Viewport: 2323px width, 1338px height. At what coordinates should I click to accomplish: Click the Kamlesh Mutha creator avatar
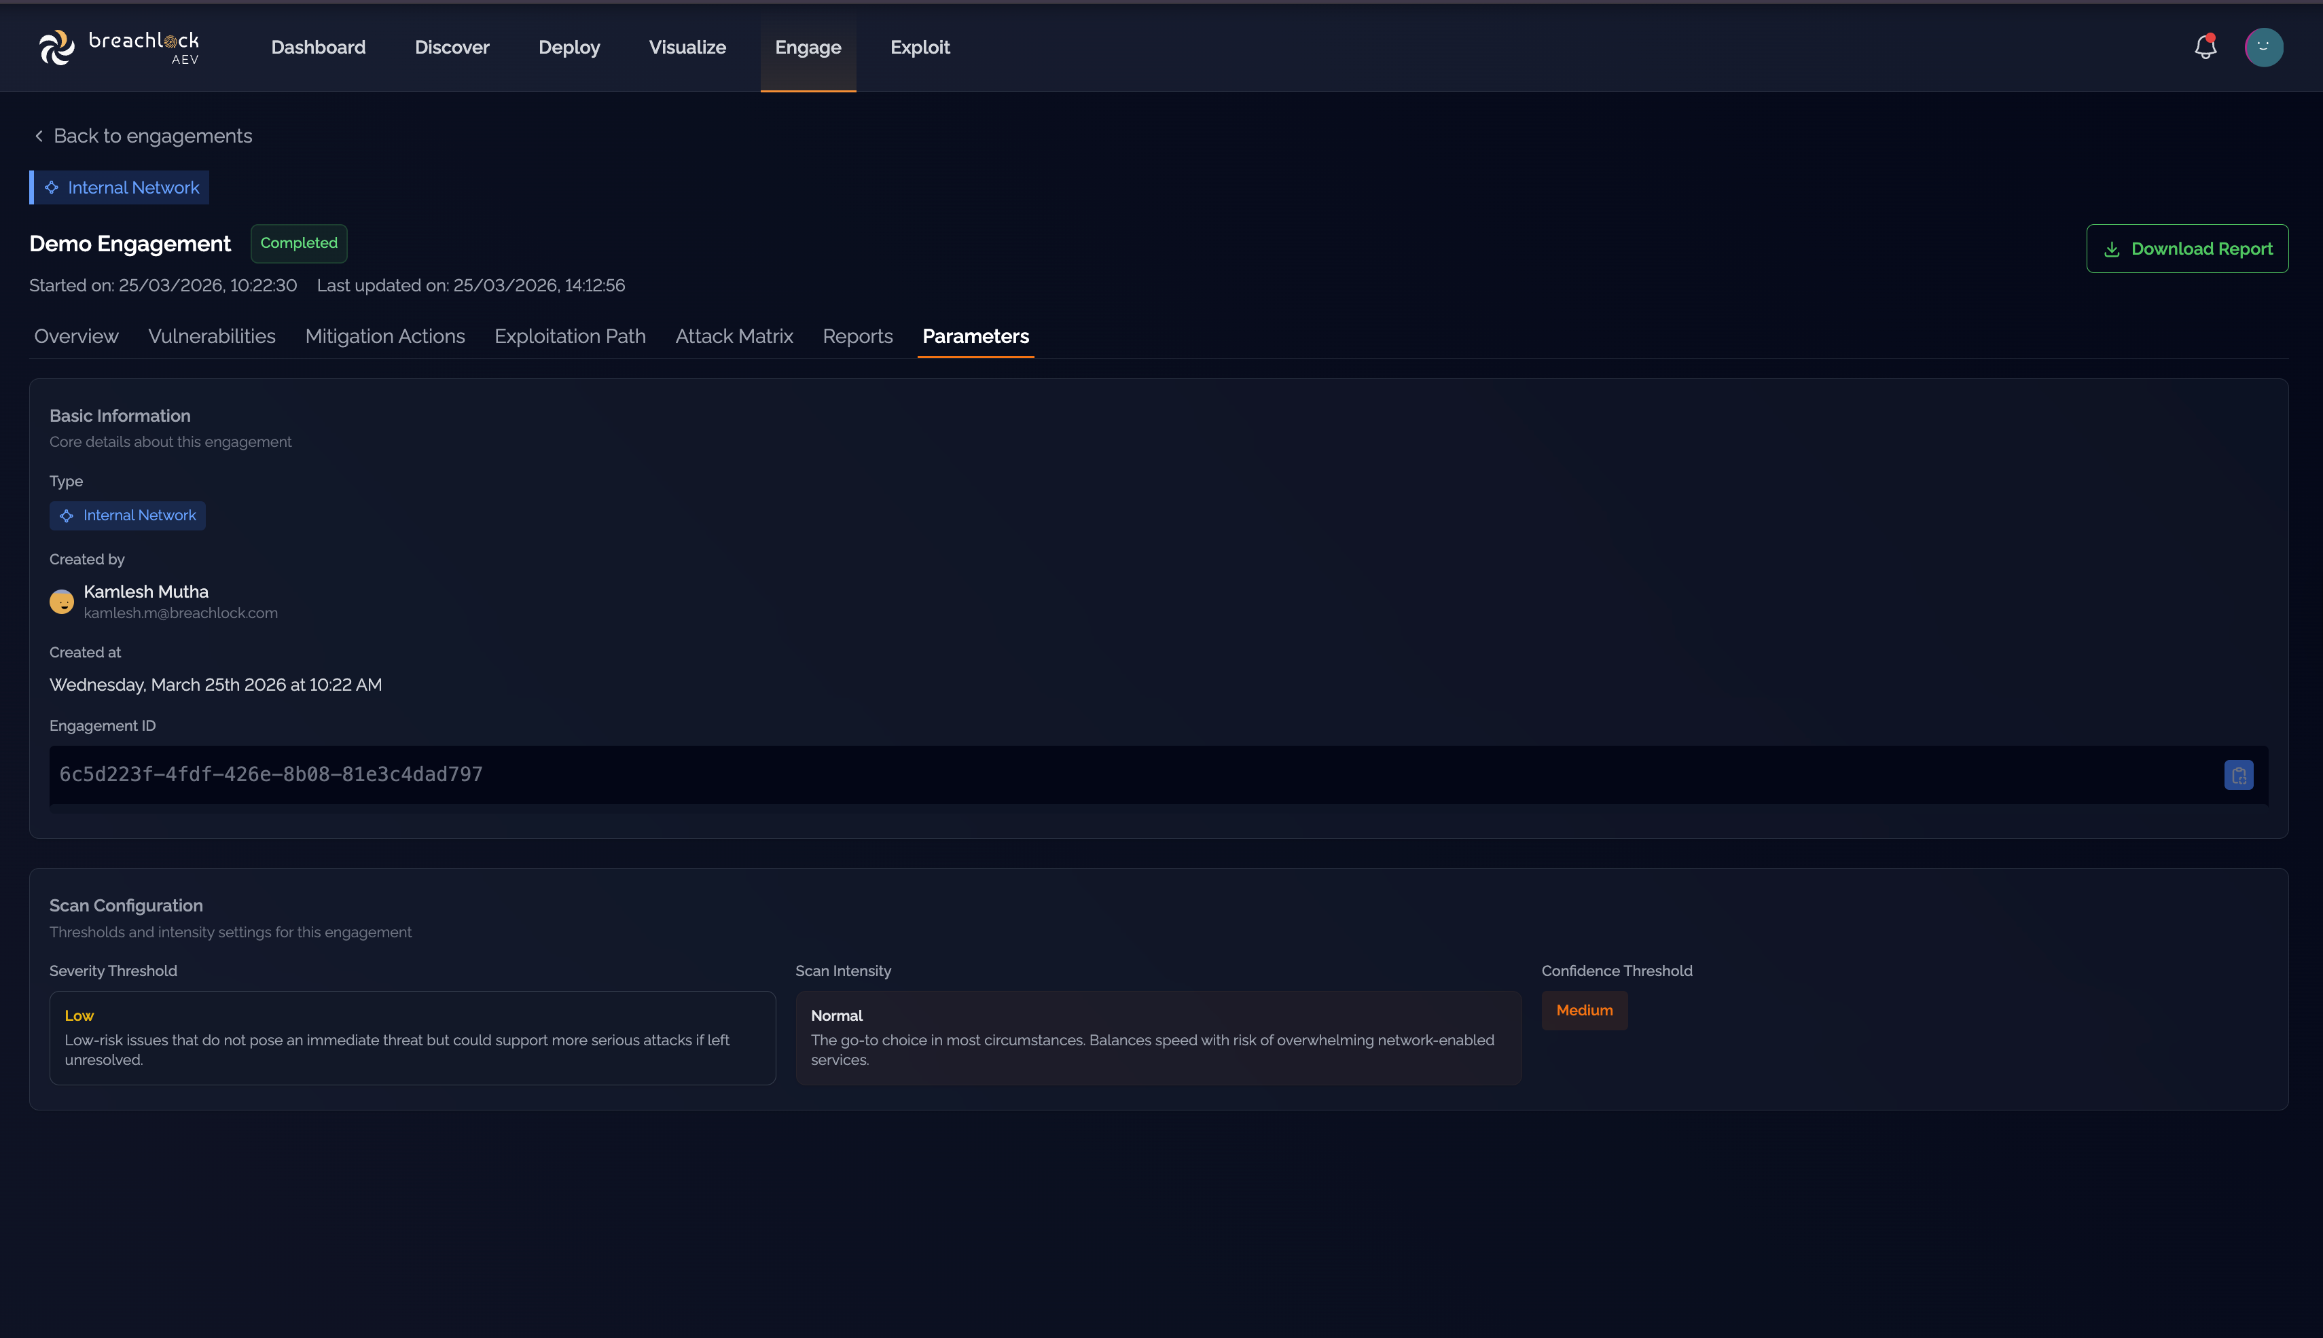62,601
